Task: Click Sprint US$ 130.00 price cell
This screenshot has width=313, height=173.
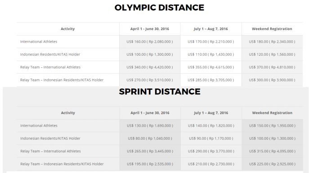Action: click(150, 126)
